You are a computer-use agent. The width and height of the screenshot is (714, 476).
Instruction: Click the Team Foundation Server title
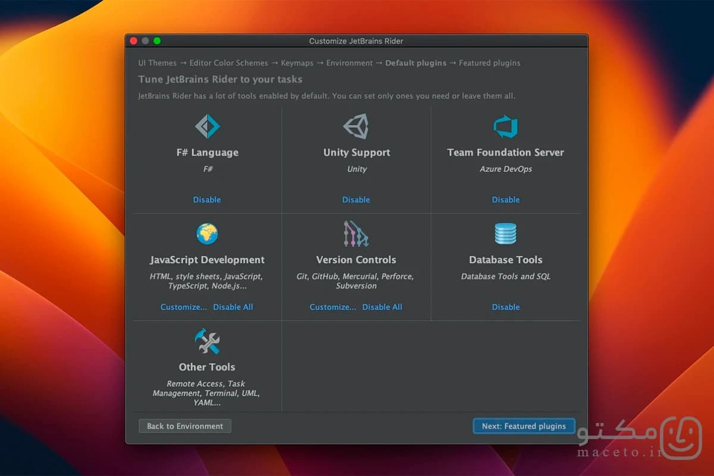(x=506, y=152)
